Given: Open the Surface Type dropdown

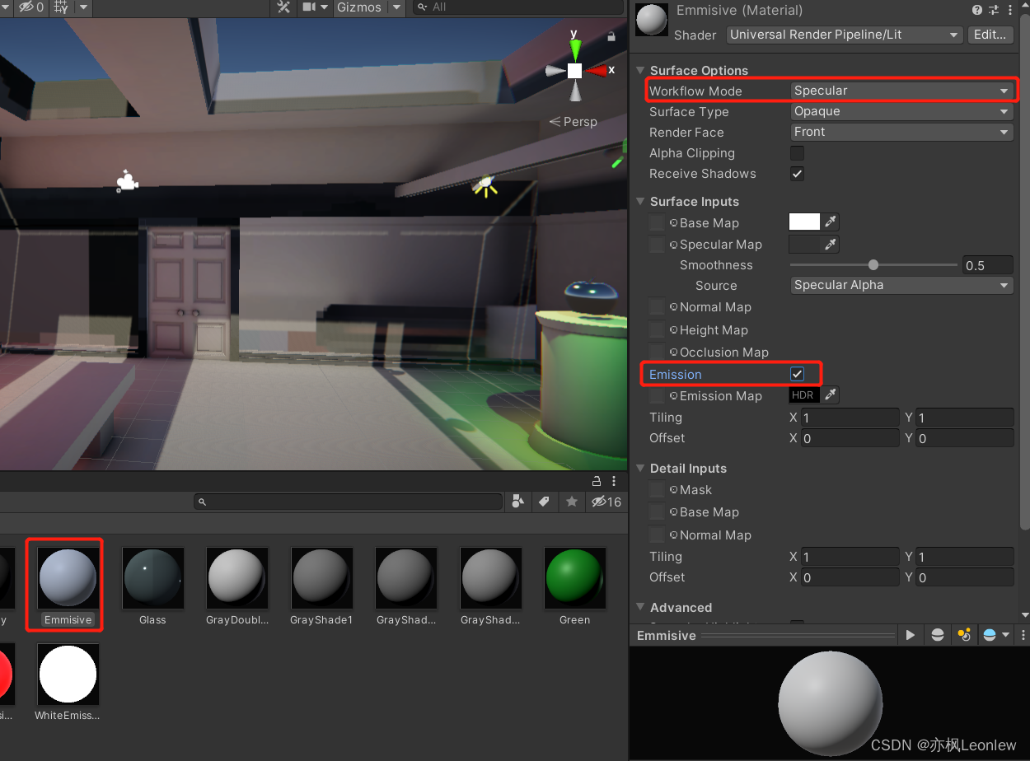Looking at the screenshot, I should click(x=901, y=111).
